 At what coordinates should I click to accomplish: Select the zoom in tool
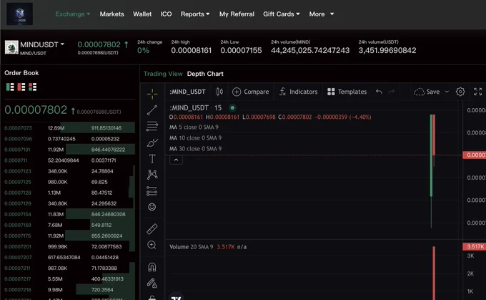click(x=152, y=245)
